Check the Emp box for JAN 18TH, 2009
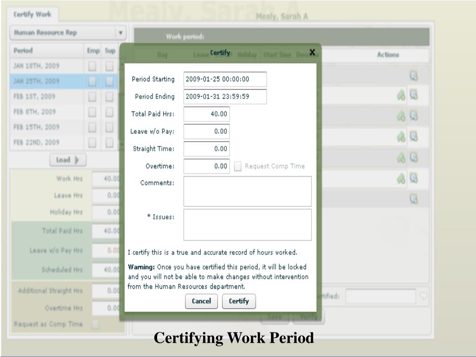 point(93,66)
